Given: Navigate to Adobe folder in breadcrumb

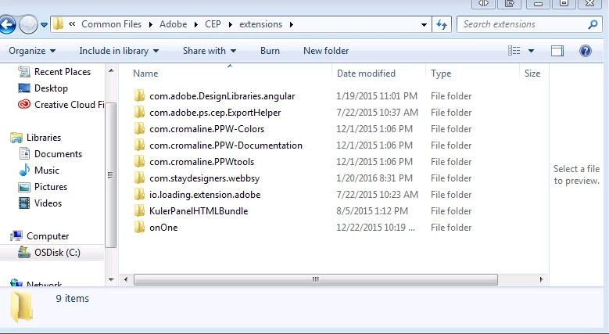Looking at the screenshot, I should tap(174, 24).
